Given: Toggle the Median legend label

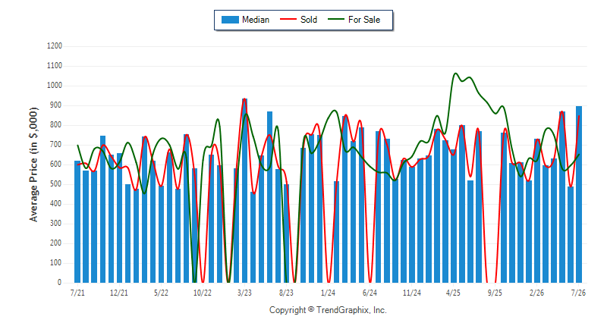Looking at the screenshot, I should coord(256,20).
